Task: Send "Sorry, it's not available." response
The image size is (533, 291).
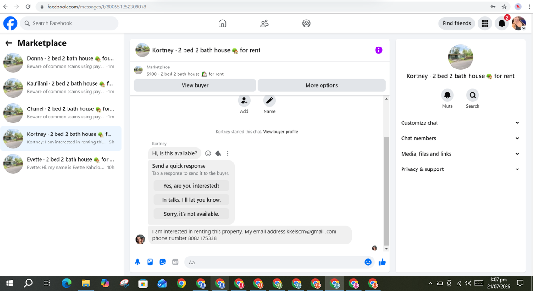Action: [x=191, y=214]
